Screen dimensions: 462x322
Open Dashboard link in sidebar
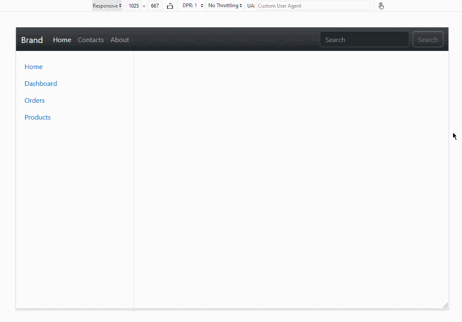pyautogui.click(x=41, y=83)
